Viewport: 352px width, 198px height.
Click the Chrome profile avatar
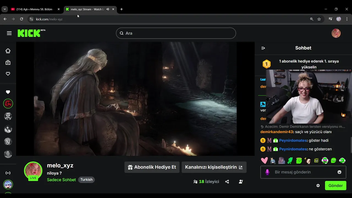click(339, 19)
